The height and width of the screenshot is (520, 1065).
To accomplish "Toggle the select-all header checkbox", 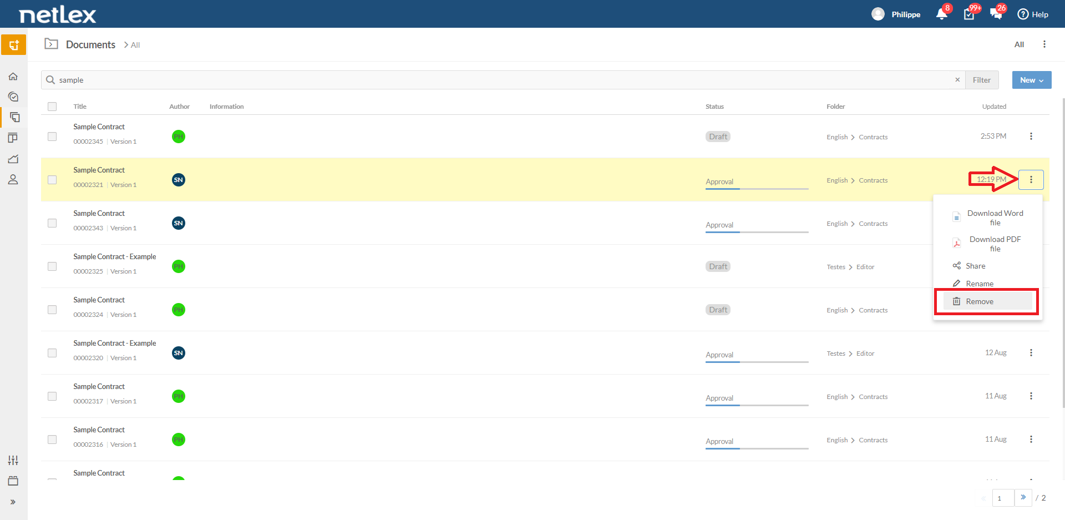I will pos(52,107).
